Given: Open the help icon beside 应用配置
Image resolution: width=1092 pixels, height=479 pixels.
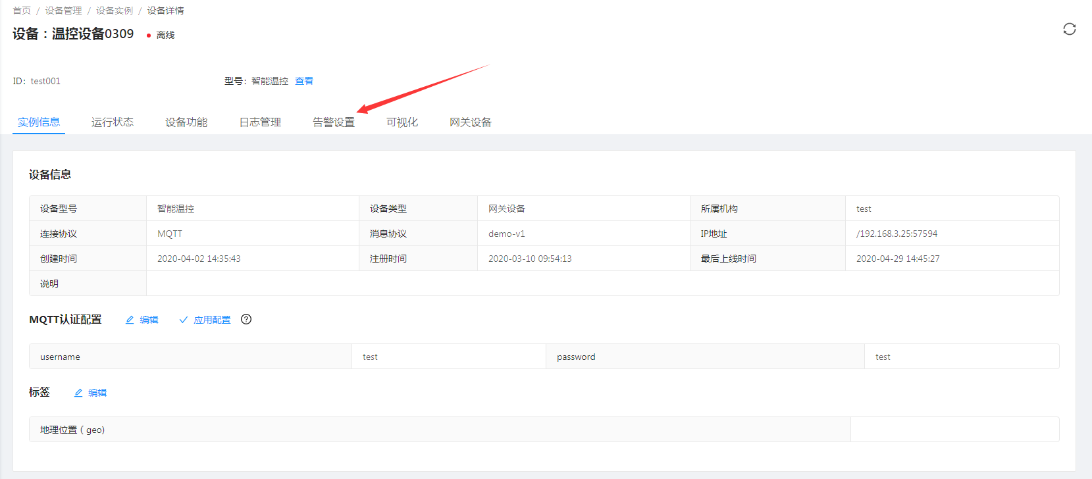Looking at the screenshot, I should (246, 319).
